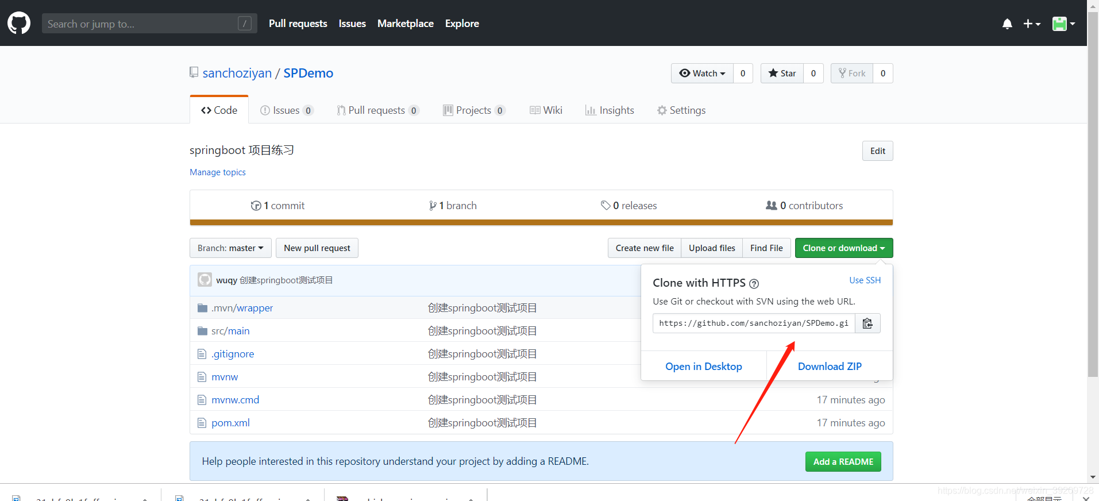
Task: View the 1 branch list
Action: coord(453,206)
